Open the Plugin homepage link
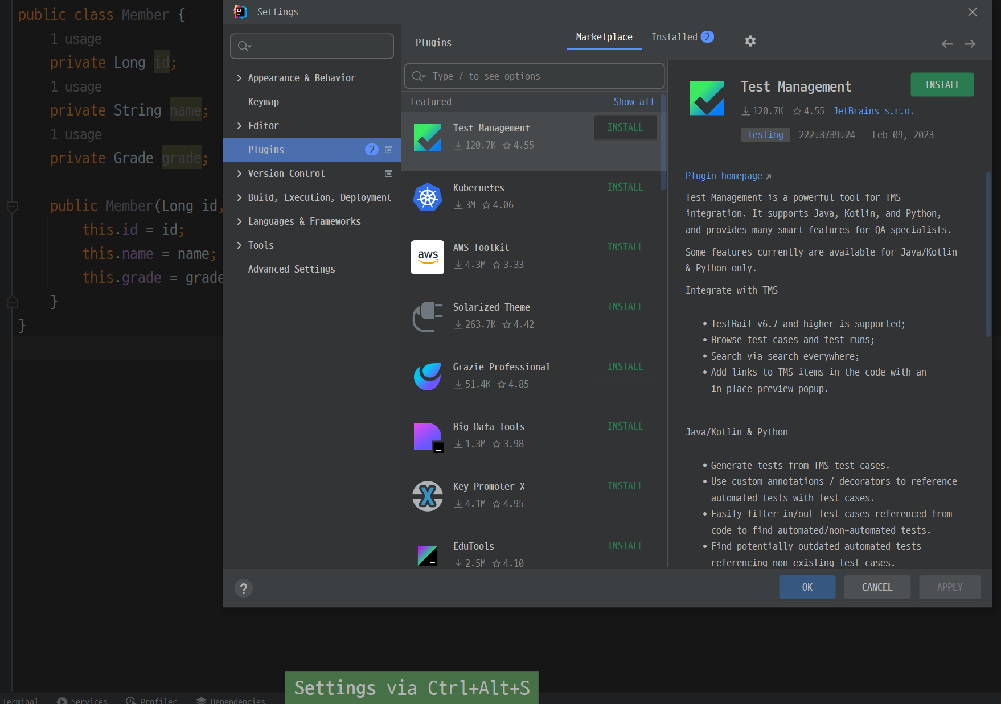The image size is (1001, 704). coord(728,176)
